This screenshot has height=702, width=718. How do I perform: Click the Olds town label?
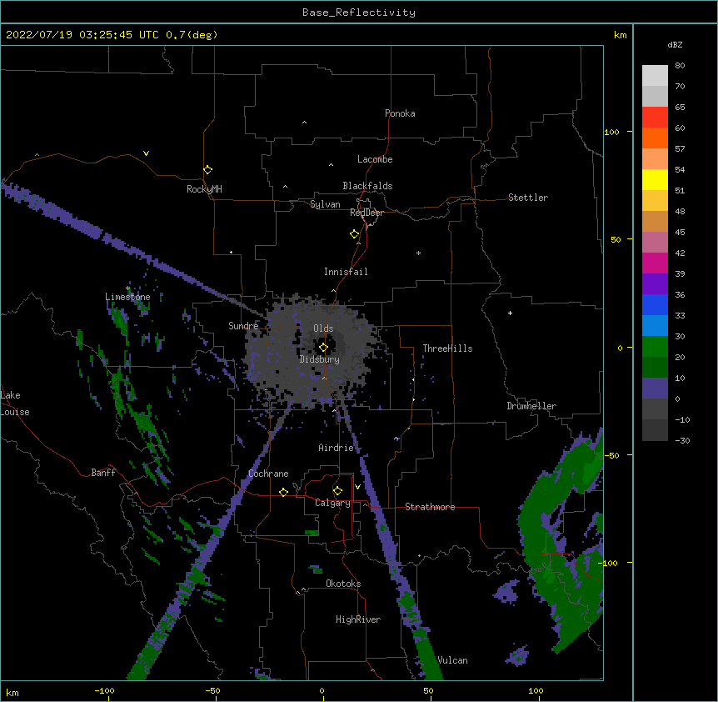(x=323, y=328)
